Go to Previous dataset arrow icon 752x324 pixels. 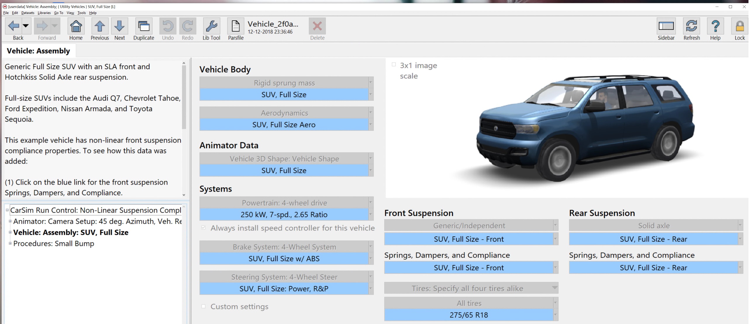coord(99,27)
